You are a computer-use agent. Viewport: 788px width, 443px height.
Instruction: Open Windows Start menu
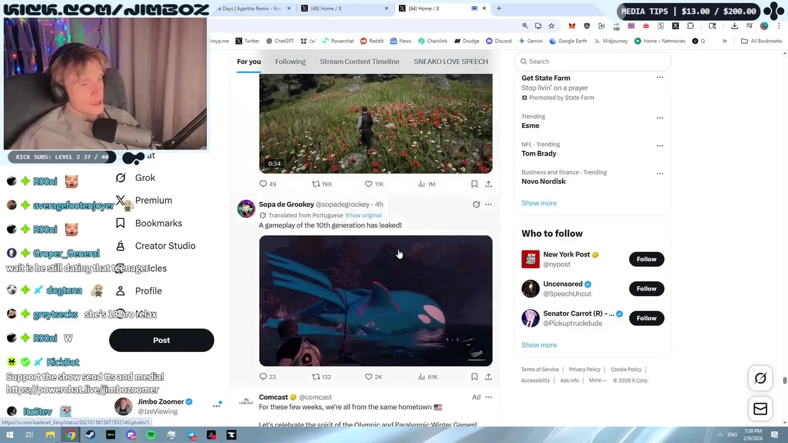[10, 435]
